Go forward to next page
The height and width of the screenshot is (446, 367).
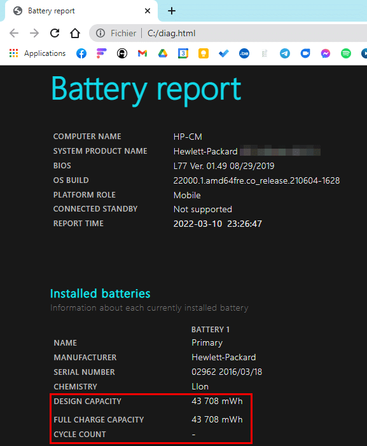pyautogui.click(x=34, y=33)
